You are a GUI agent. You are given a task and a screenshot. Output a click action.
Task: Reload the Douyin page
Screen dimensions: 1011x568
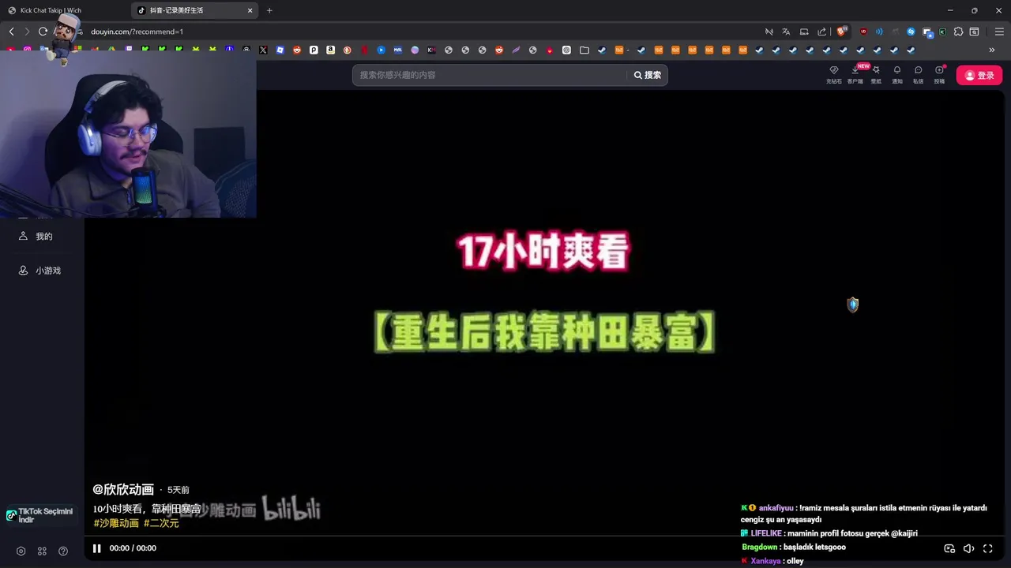[43, 32]
